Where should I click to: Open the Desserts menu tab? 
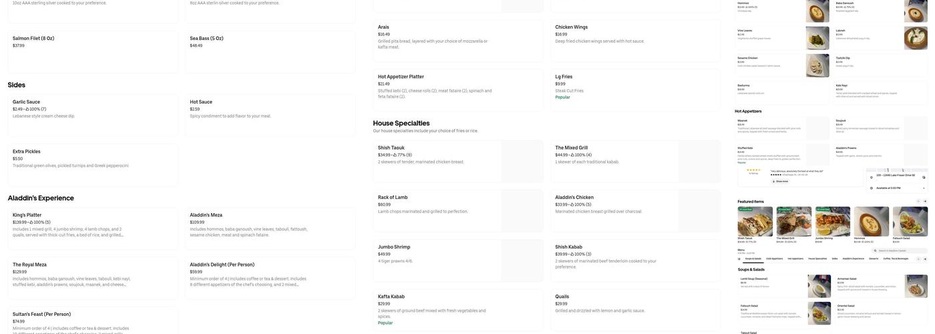(x=874, y=259)
